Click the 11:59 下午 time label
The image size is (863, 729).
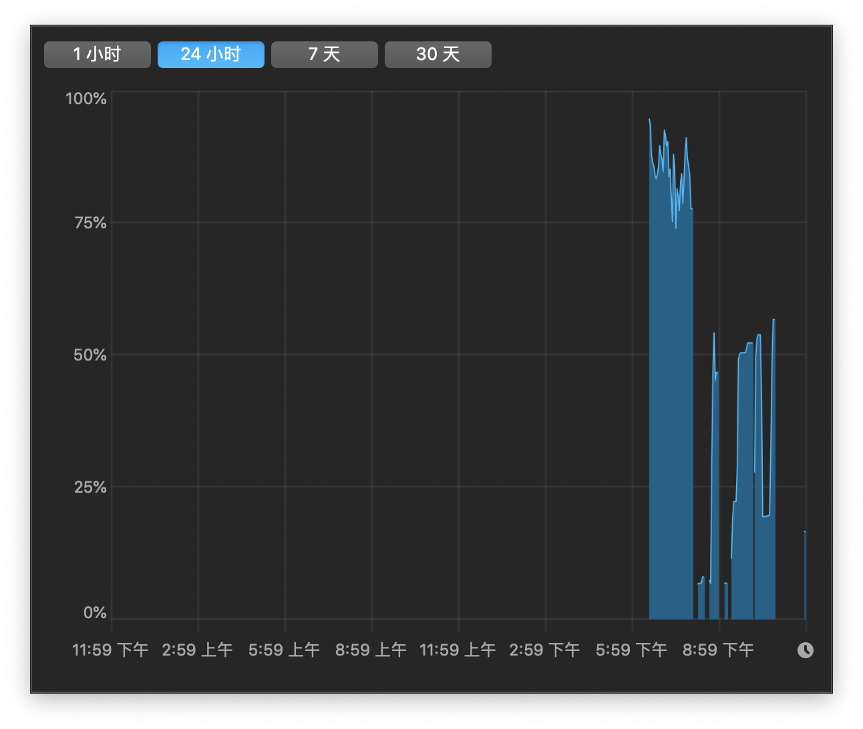click(110, 650)
